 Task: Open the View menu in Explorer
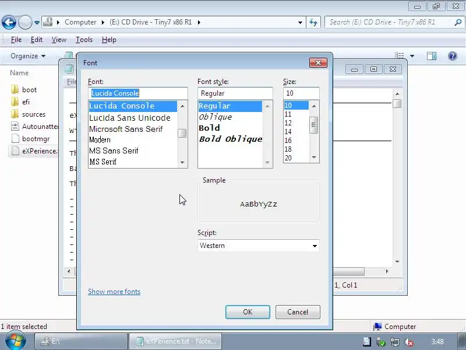[59, 40]
